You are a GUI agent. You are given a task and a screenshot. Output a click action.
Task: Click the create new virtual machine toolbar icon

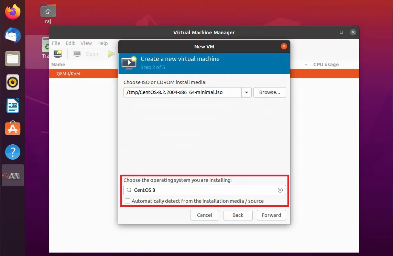point(58,54)
